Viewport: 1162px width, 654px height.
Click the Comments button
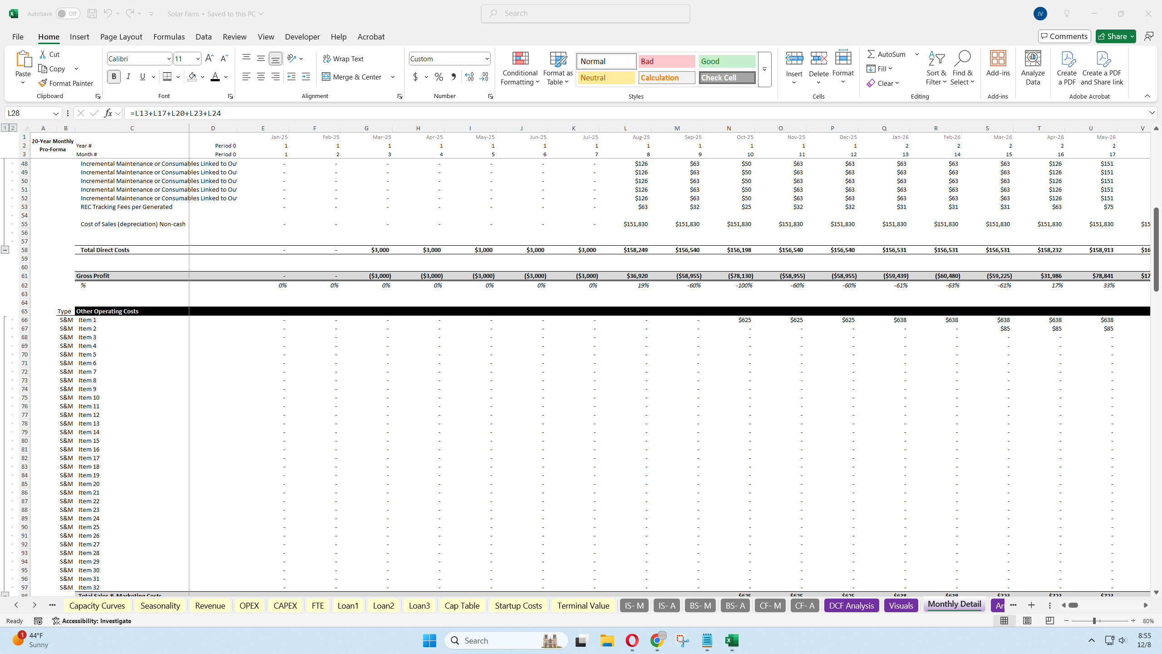(x=1064, y=36)
